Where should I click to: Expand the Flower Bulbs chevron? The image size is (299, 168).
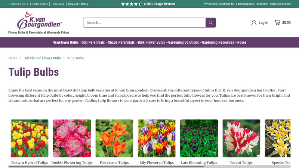coord(80,43)
